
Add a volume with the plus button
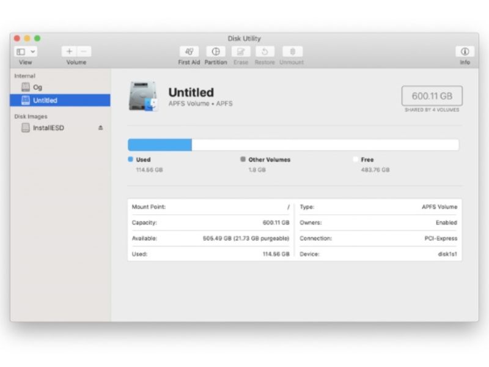click(69, 51)
